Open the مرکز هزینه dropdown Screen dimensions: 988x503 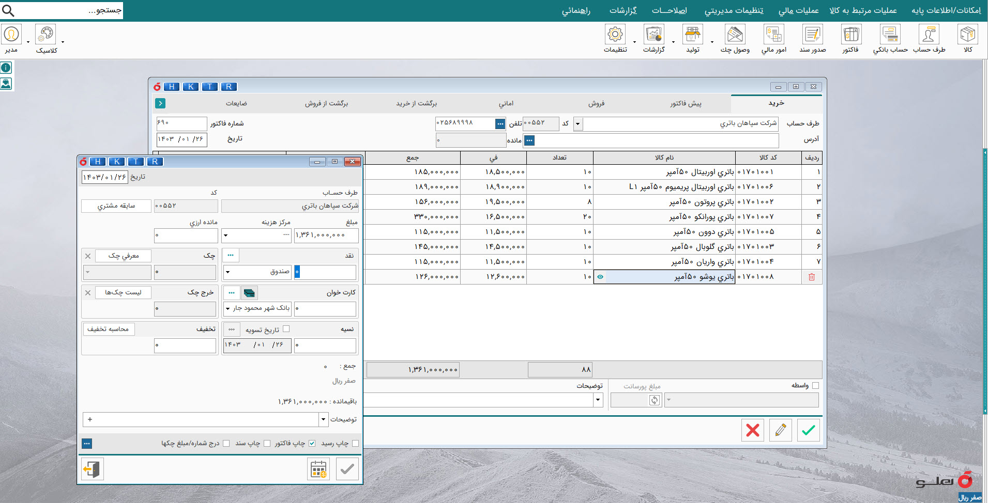(x=225, y=235)
